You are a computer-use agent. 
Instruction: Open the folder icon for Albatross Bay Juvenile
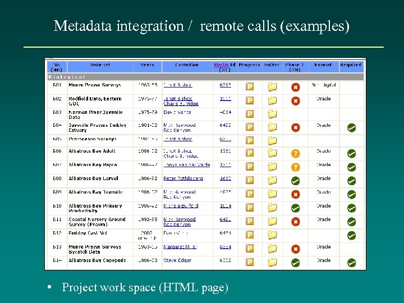pos(272,194)
